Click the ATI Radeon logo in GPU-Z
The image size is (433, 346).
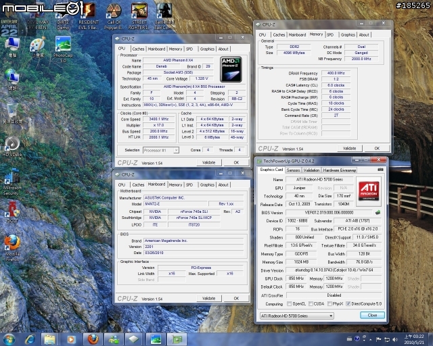coord(369,191)
